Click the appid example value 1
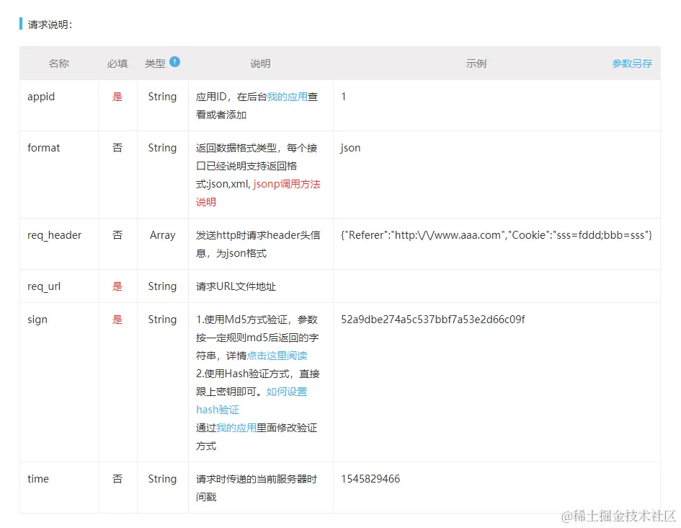681x528 pixels. 344,97
